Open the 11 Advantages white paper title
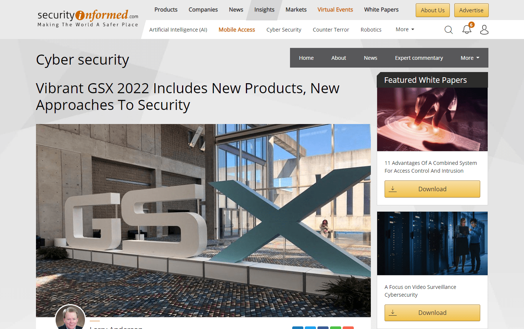The width and height of the screenshot is (524, 329). point(431,167)
